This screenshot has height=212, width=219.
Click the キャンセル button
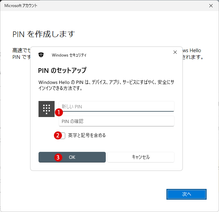(141, 157)
